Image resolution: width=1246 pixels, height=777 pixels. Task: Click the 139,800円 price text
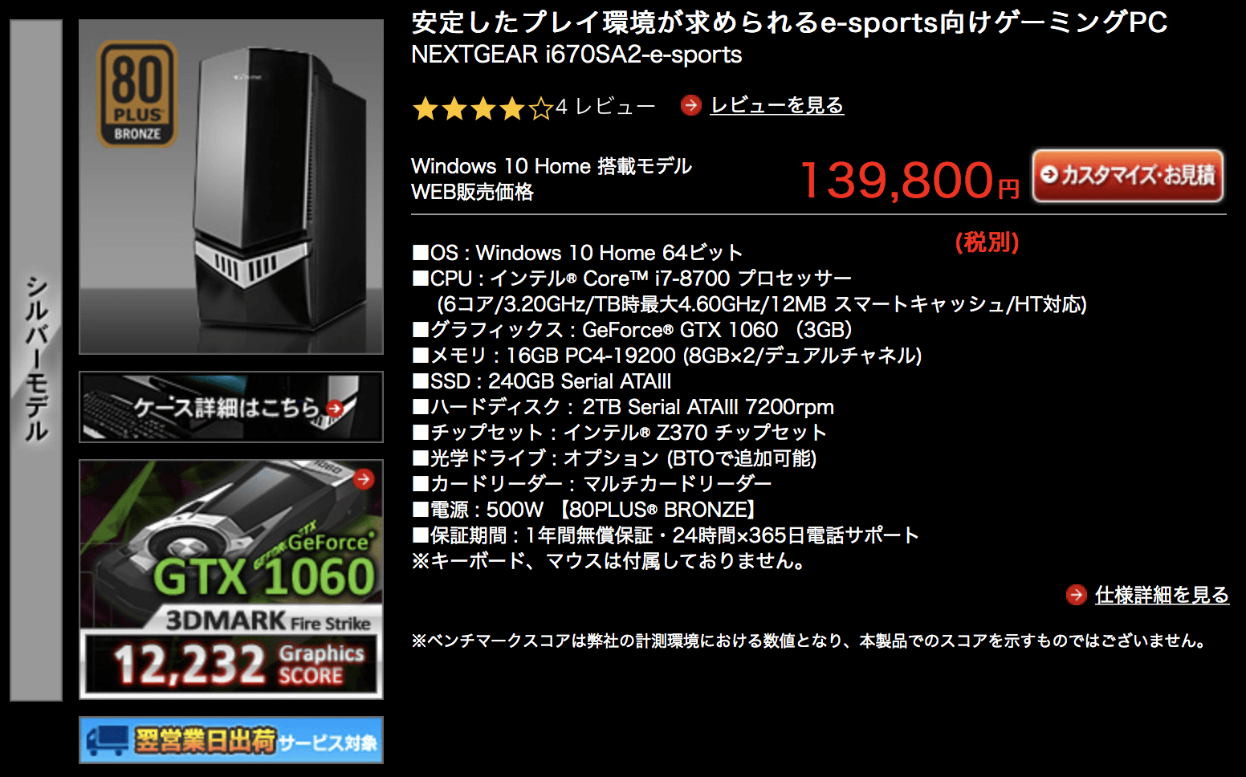(x=909, y=180)
